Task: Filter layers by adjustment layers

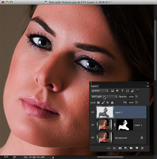Action: (117, 91)
